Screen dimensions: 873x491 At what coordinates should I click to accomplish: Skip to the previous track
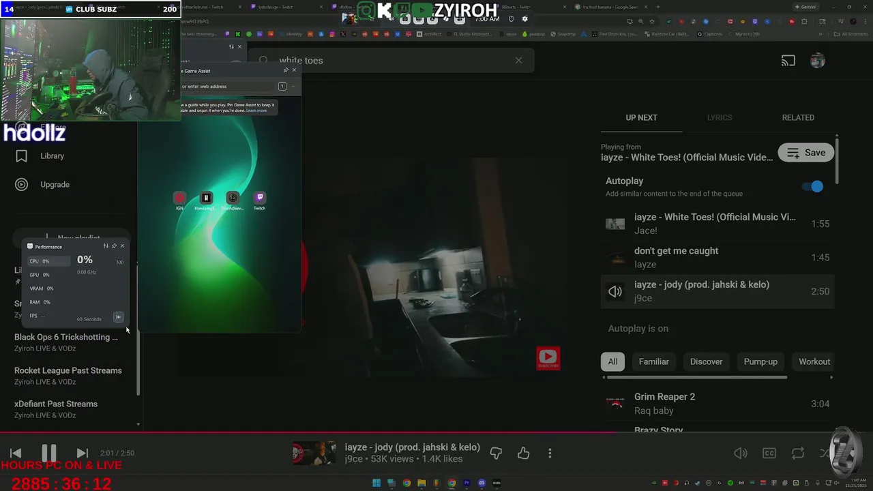16,453
